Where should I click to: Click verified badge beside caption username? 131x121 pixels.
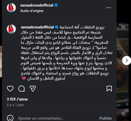click(57, 27)
